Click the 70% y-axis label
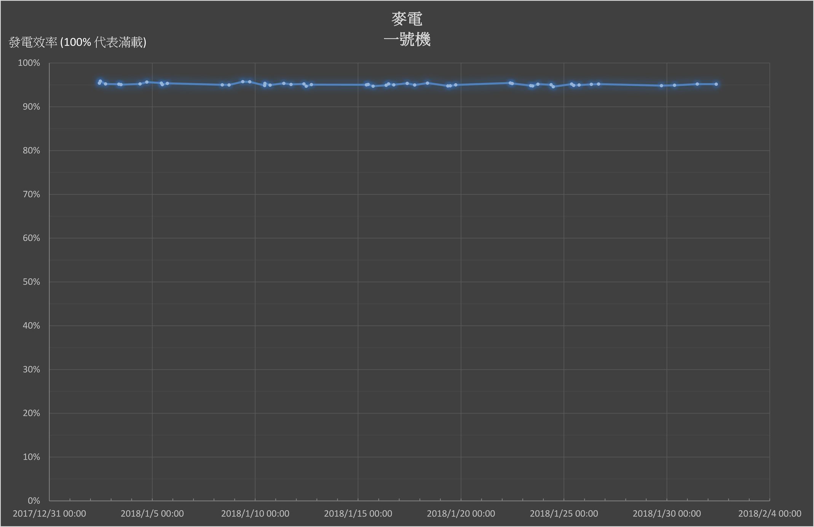Image resolution: width=814 pixels, height=527 pixels. point(31,194)
